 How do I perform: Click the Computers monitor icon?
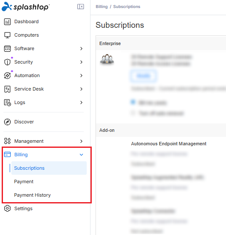(x=7, y=35)
